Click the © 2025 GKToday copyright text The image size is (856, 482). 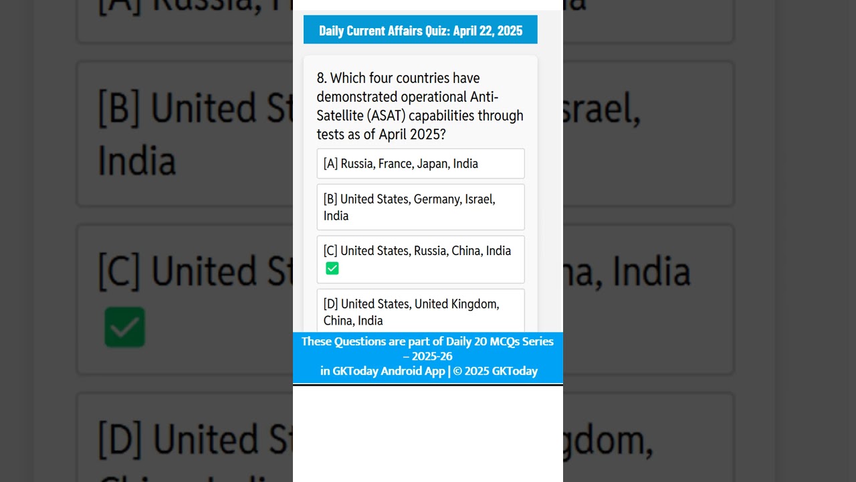[496, 371]
